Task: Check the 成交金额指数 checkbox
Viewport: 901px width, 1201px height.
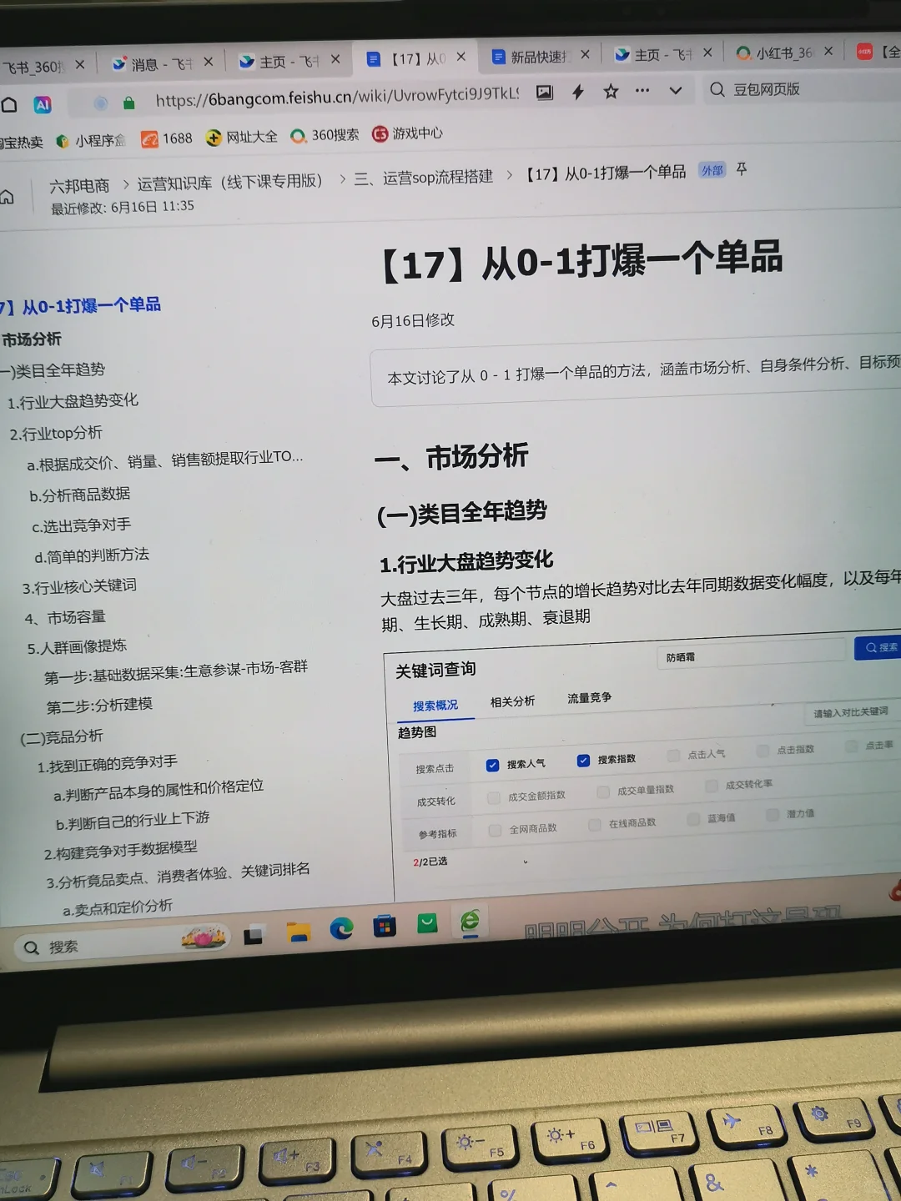Action: click(494, 798)
